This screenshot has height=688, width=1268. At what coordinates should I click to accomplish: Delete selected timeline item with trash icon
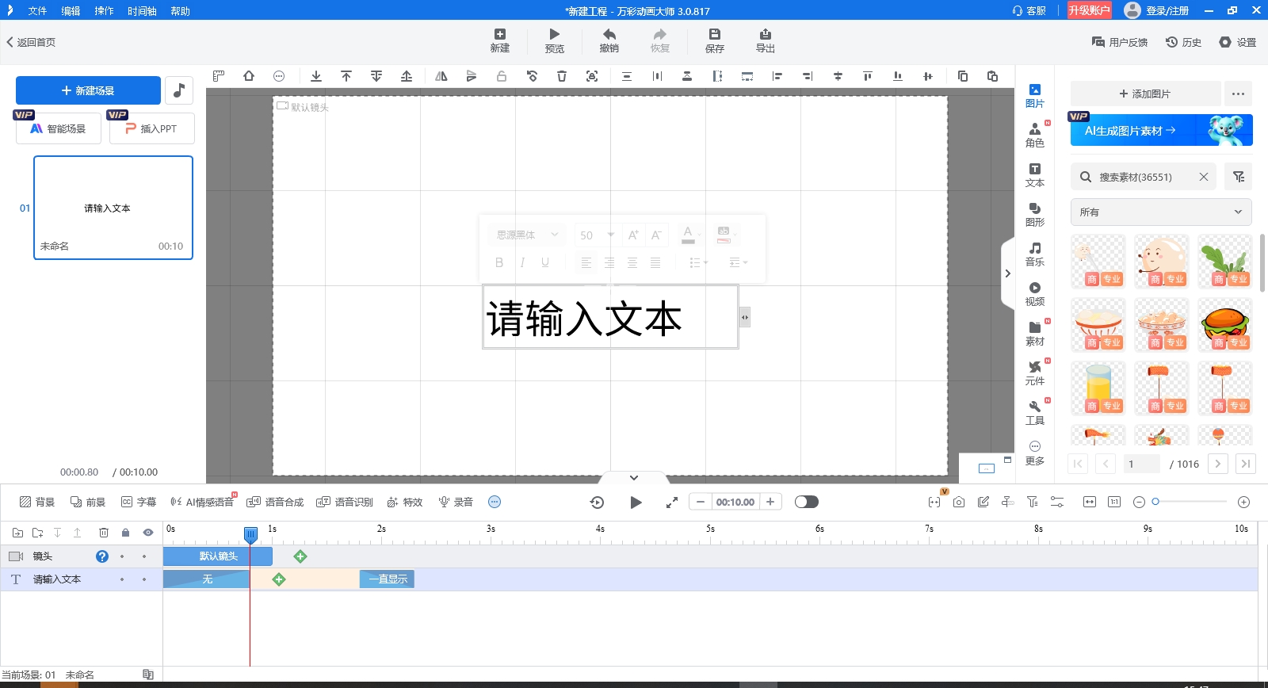pyautogui.click(x=104, y=533)
